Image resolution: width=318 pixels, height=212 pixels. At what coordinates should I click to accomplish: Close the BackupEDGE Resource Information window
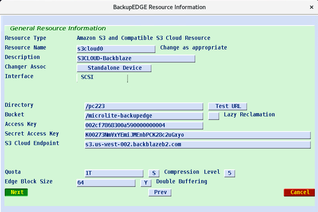pos(312,7)
